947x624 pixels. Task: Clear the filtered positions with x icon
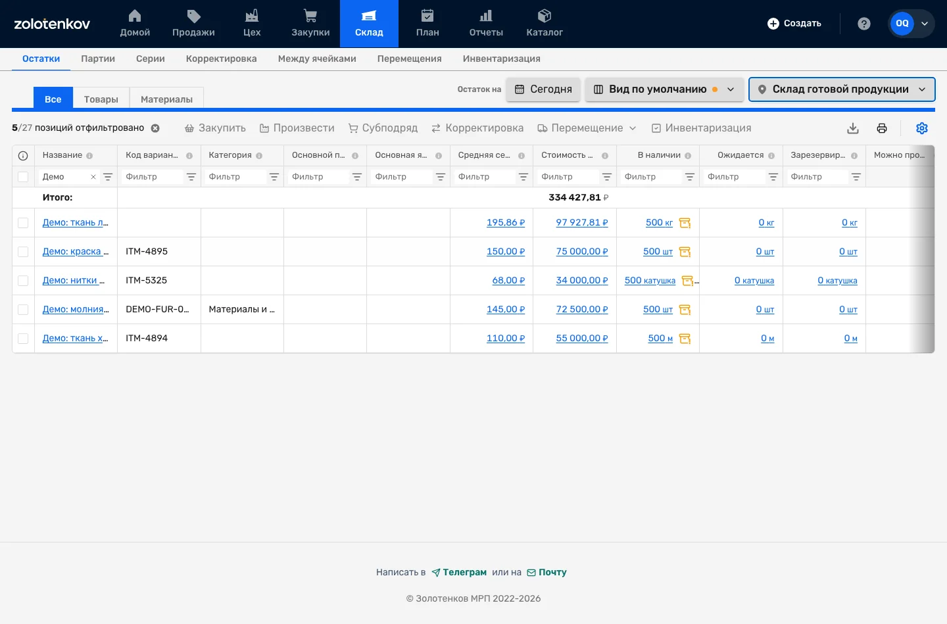155,128
